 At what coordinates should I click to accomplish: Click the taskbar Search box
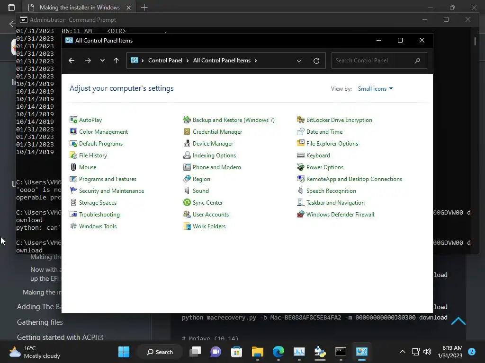click(x=160, y=352)
